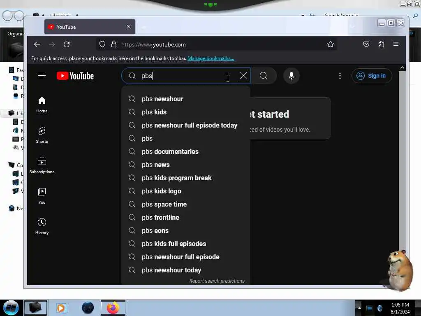Open Shorts in sidebar

click(42, 135)
